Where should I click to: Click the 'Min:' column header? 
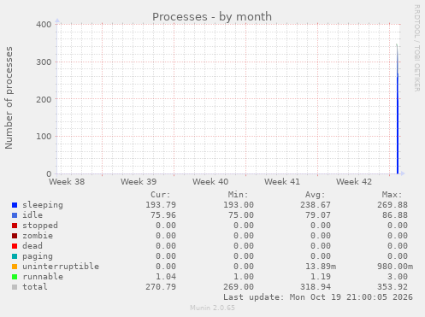(238, 195)
